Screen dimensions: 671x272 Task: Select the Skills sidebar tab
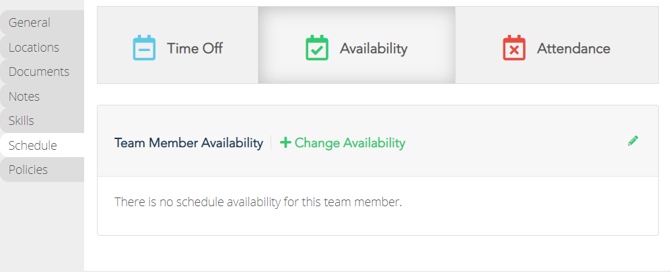point(42,121)
